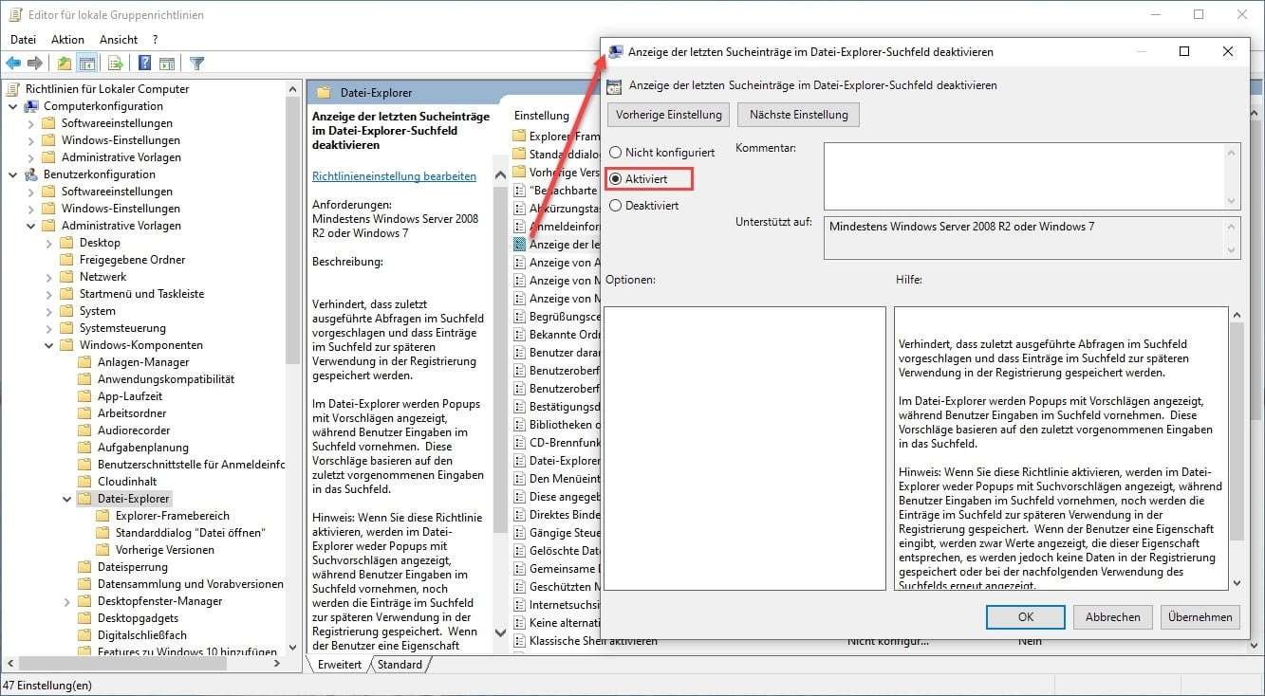Click the Forward navigation arrow in the toolbar
The image size is (1265, 696).
tap(34, 63)
